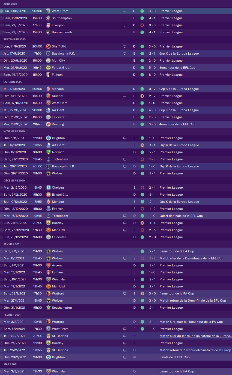Image resolution: width=232 pixels, height=375 pixels.
Task: Click the red loss indicator for Man Utd 2 - 5
Action: (x=142, y=230)
